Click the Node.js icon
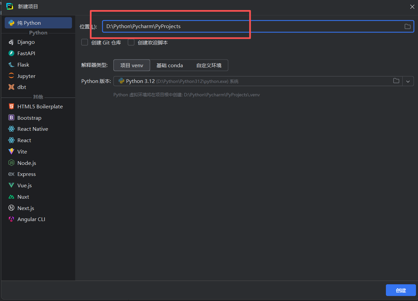The height and width of the screenshot is (301, 418). click(11, 163)
